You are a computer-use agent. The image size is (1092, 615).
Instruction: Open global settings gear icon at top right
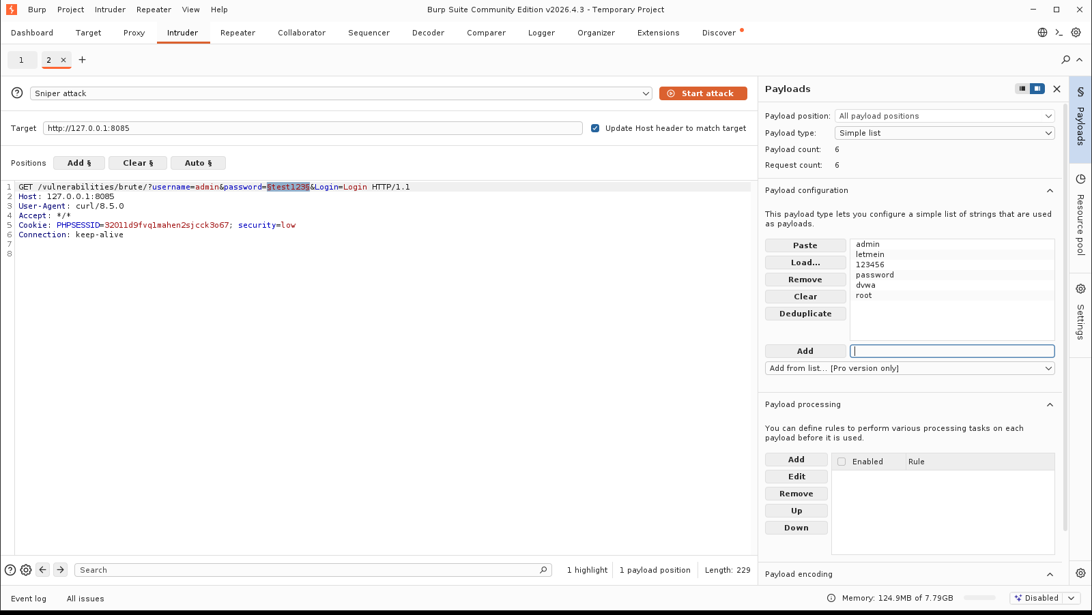(x=1076, y=33)
